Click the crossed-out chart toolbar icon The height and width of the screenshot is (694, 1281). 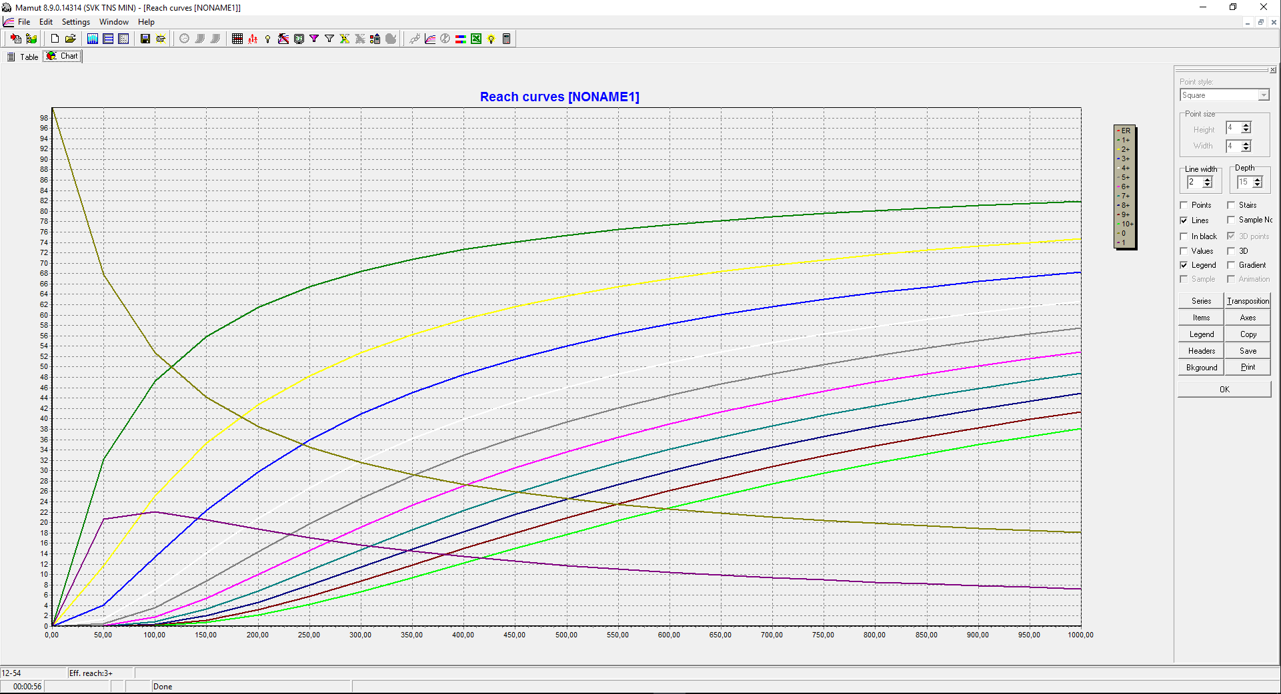coord(283,39)
